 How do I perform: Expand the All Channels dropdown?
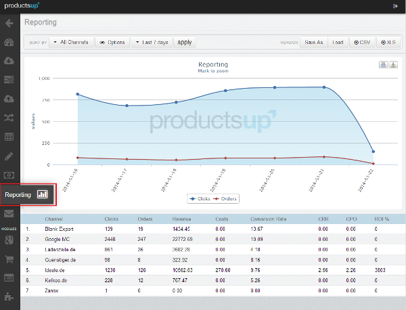71,42
